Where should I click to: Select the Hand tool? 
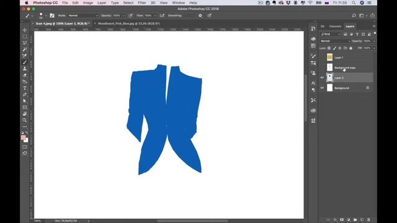pos(25,114)
